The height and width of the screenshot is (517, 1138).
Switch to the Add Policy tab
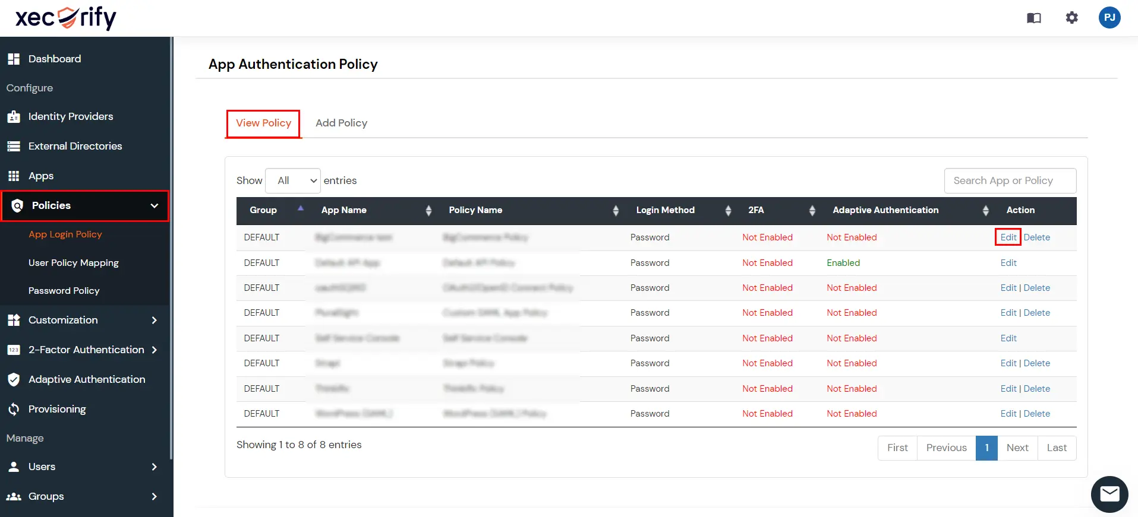[x=341, y=123]
